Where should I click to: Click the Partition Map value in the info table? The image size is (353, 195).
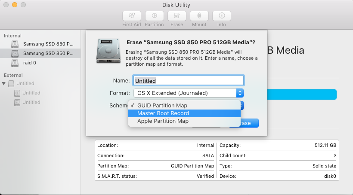click(x=192, y=166)
